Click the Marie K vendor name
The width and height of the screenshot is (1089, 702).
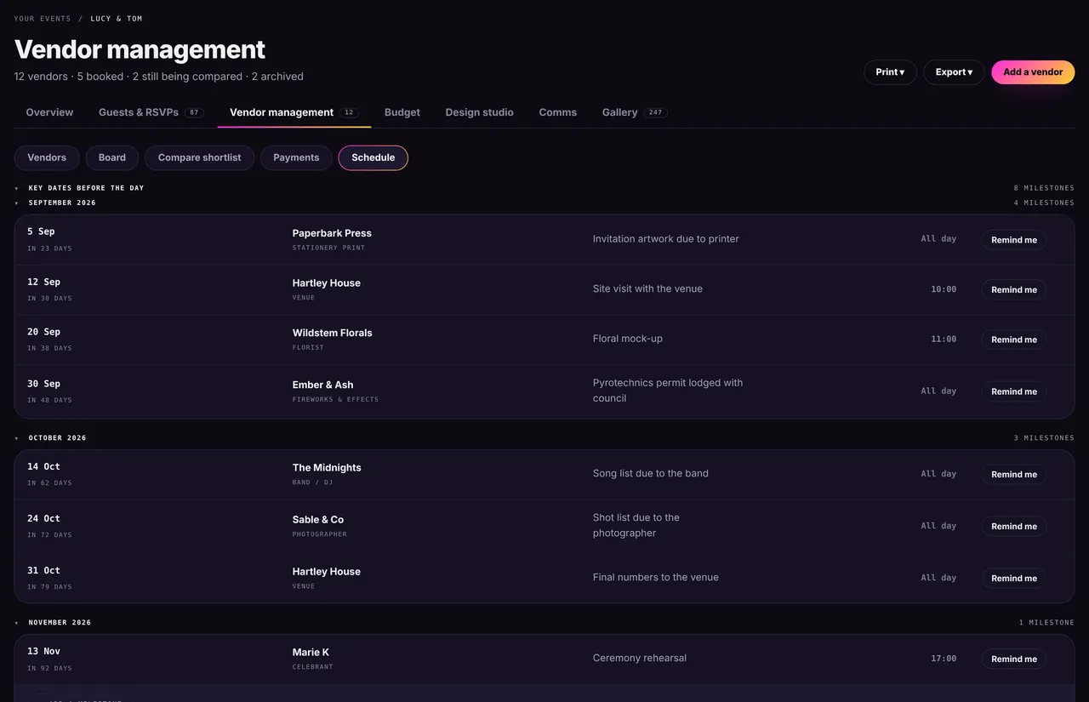311,652
